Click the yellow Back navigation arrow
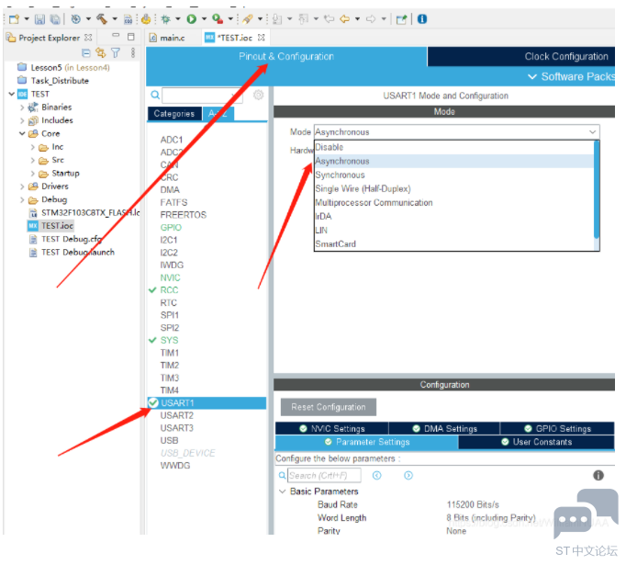Screen dimensions: 626x565 (x=344, y=18)
